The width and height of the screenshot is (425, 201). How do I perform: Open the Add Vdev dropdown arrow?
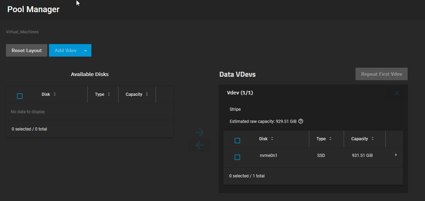coord(85,51)
